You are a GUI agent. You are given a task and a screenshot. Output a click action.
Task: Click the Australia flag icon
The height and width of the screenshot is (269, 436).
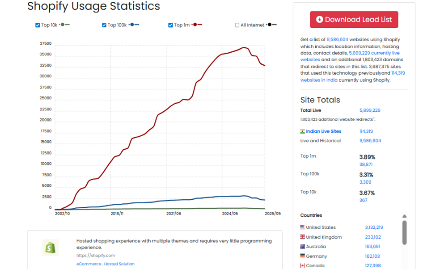tap(303, 246)
